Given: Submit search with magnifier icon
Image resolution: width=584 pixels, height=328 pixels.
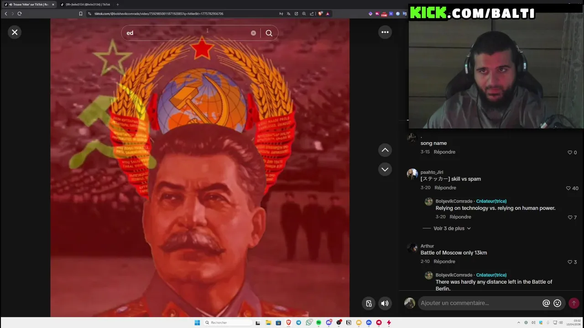Looking at the screenshot, I should tap(269, 33).
